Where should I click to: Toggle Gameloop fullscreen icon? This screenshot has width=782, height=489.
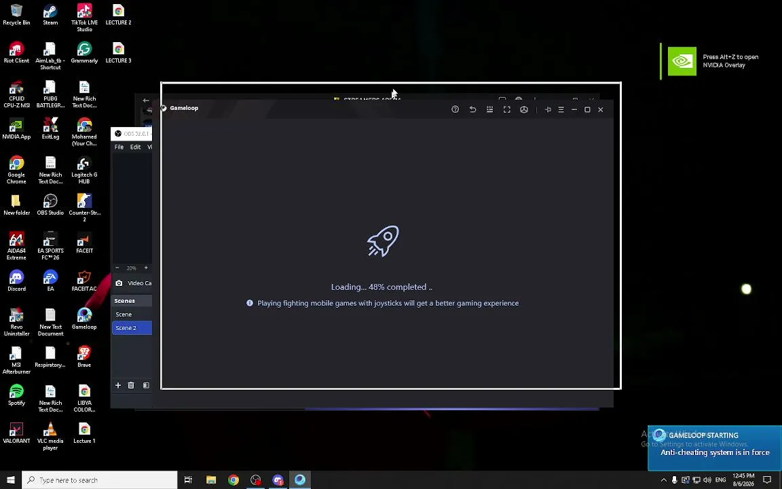click(506, 109)
